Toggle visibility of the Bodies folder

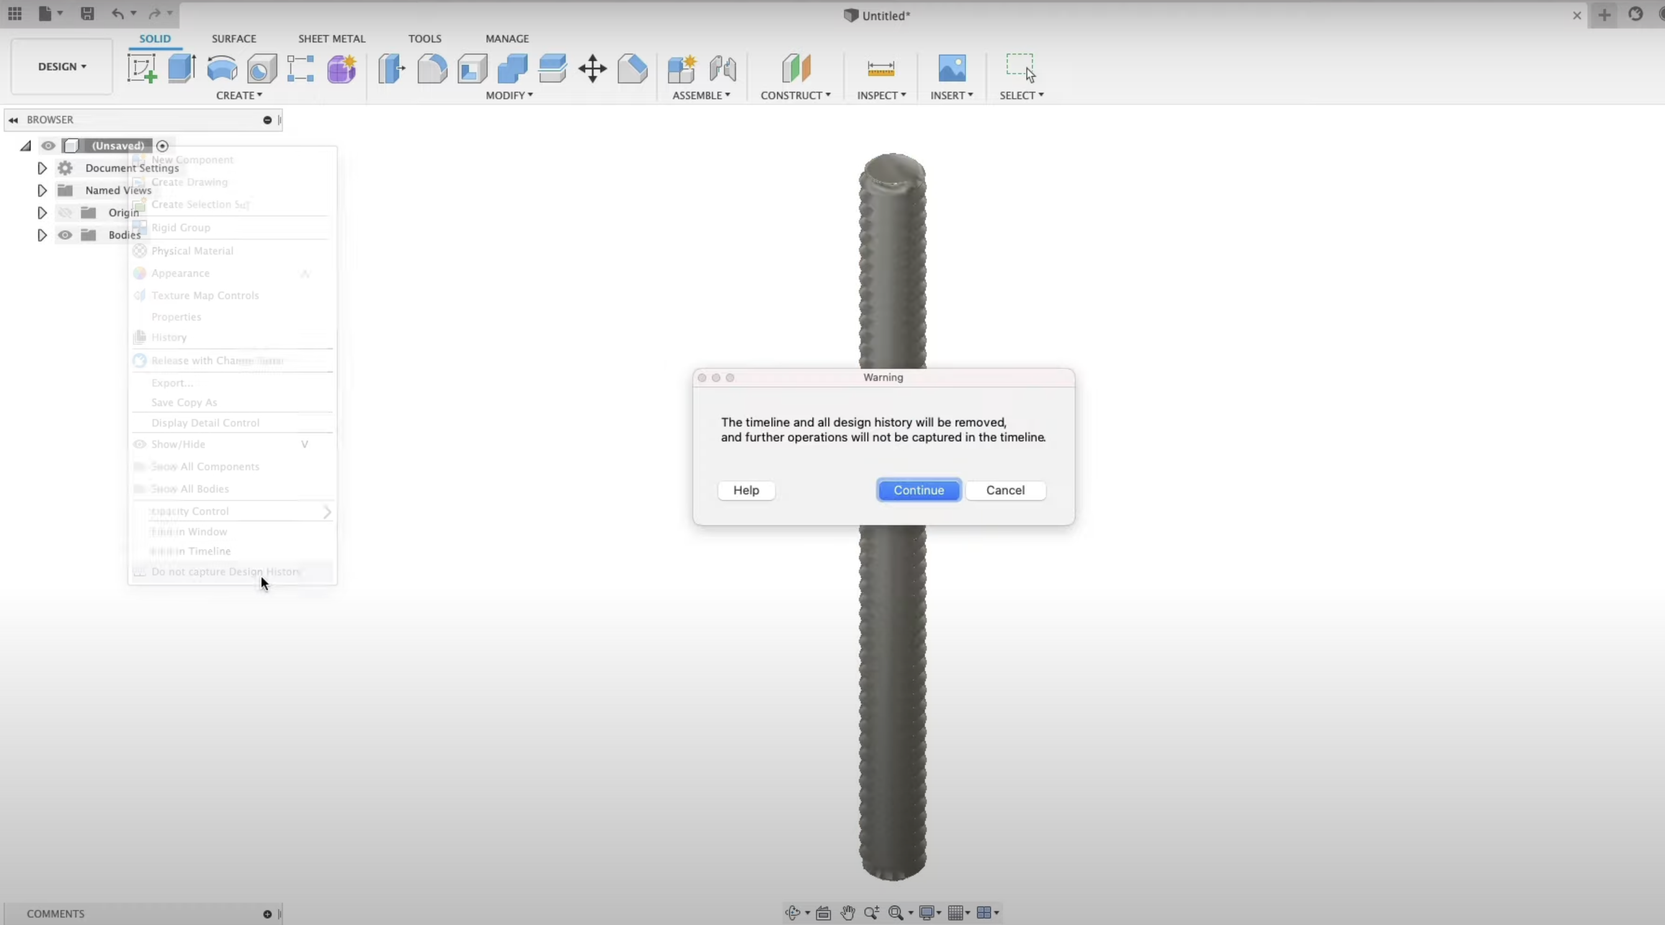pos(65,235)
